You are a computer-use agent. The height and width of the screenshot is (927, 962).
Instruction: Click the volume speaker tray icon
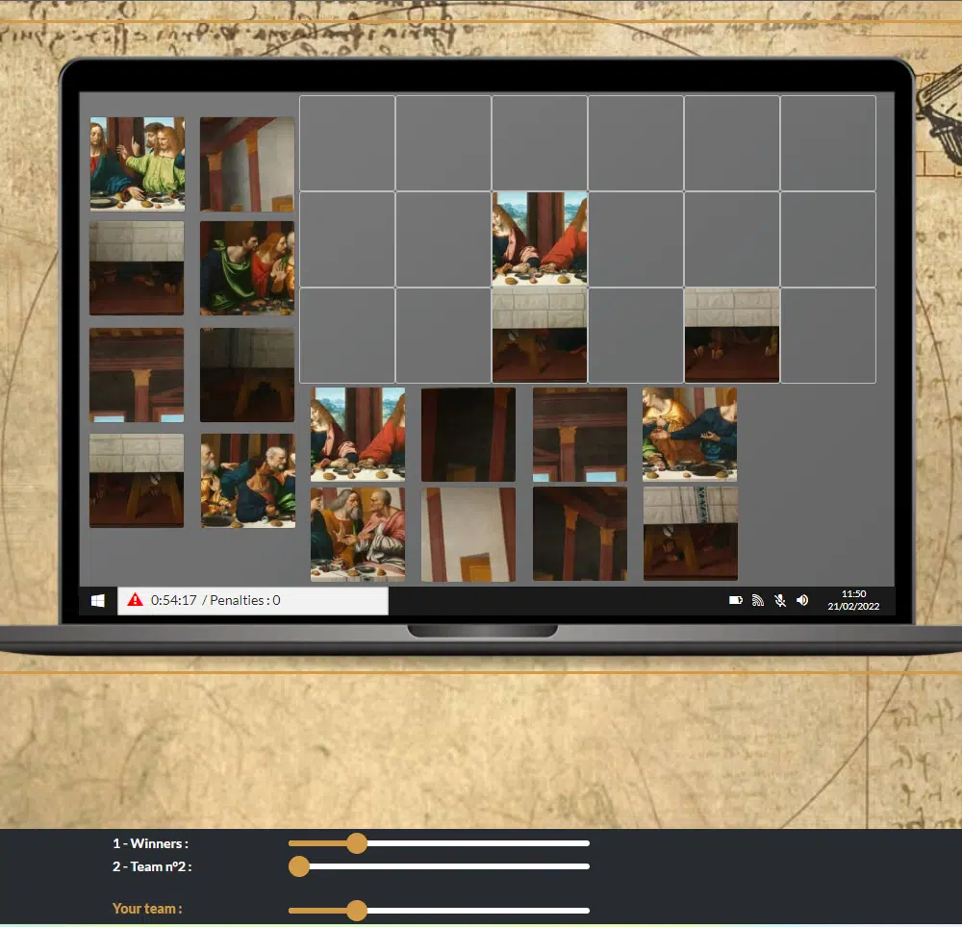pyautogui.click(x=802, y=600)
